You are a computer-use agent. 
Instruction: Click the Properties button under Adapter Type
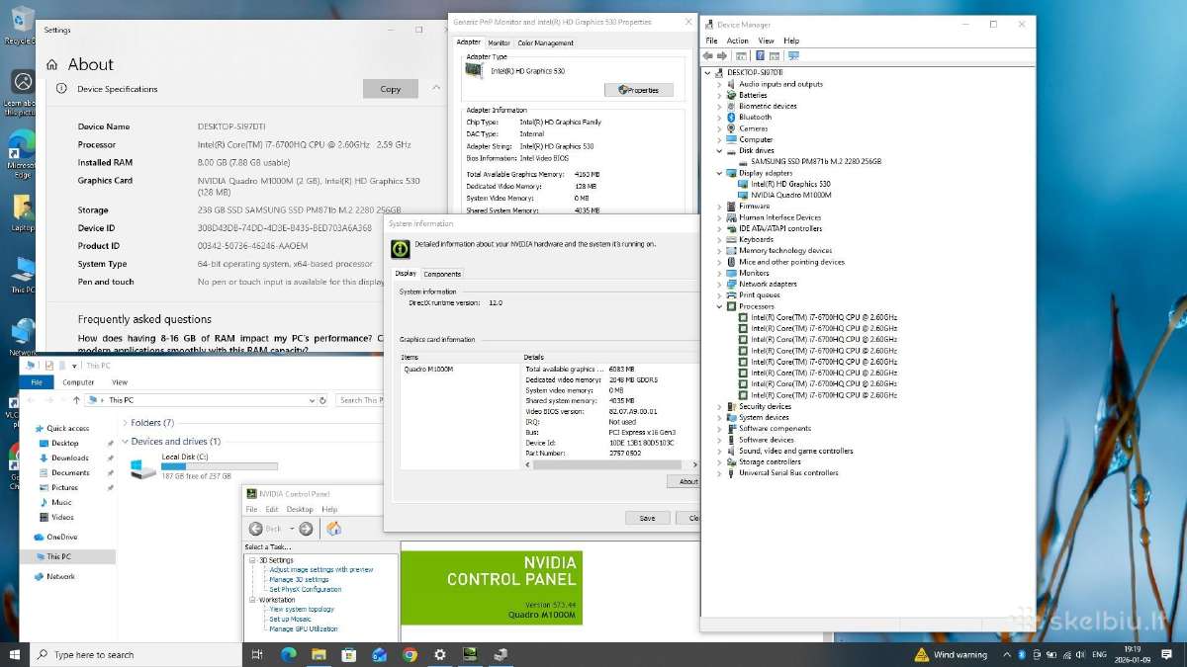coord(639,90)
